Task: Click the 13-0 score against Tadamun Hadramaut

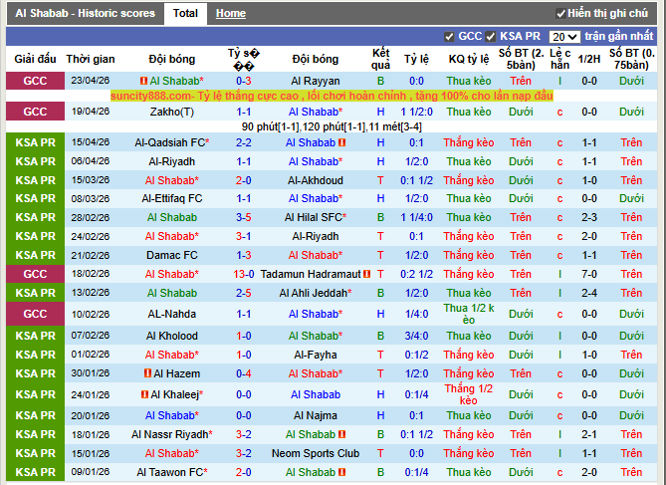Action: coord(243,274)
